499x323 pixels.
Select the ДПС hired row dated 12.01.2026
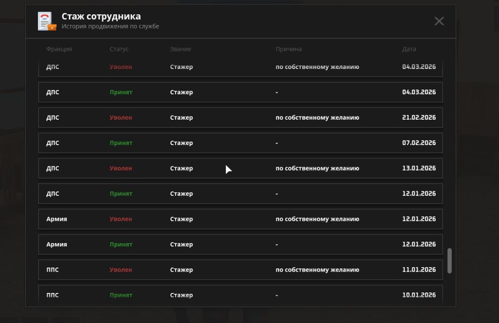click(x=241, y=194)
